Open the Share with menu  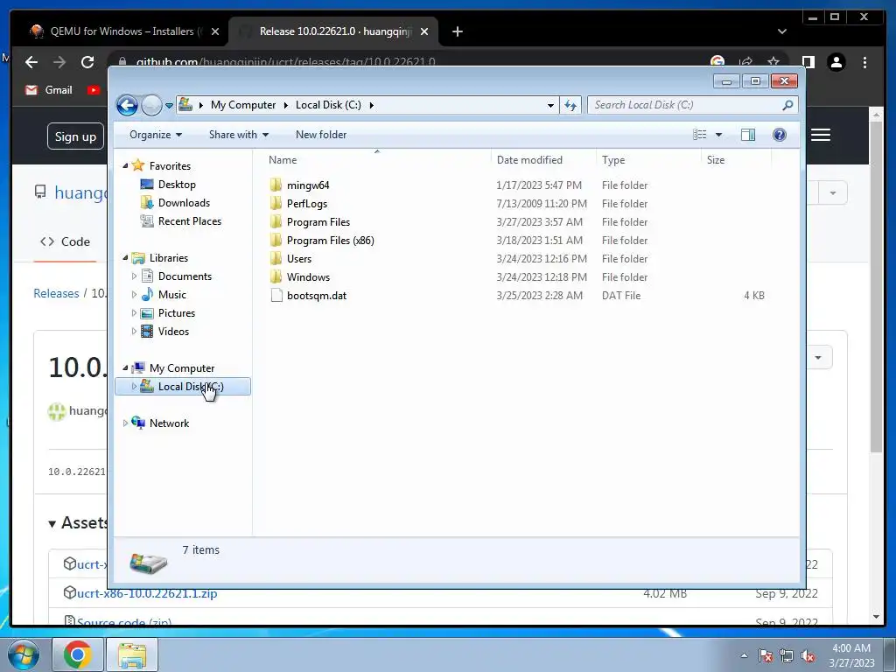(x=238, y=135)
